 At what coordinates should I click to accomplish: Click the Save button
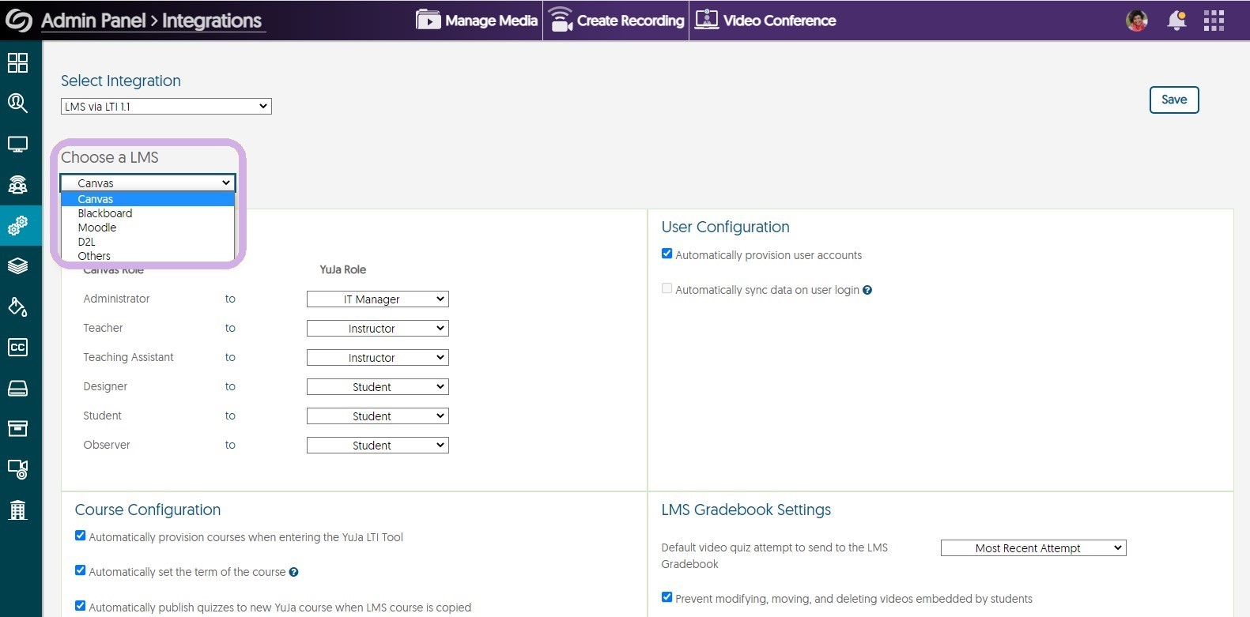point(1173,100)
